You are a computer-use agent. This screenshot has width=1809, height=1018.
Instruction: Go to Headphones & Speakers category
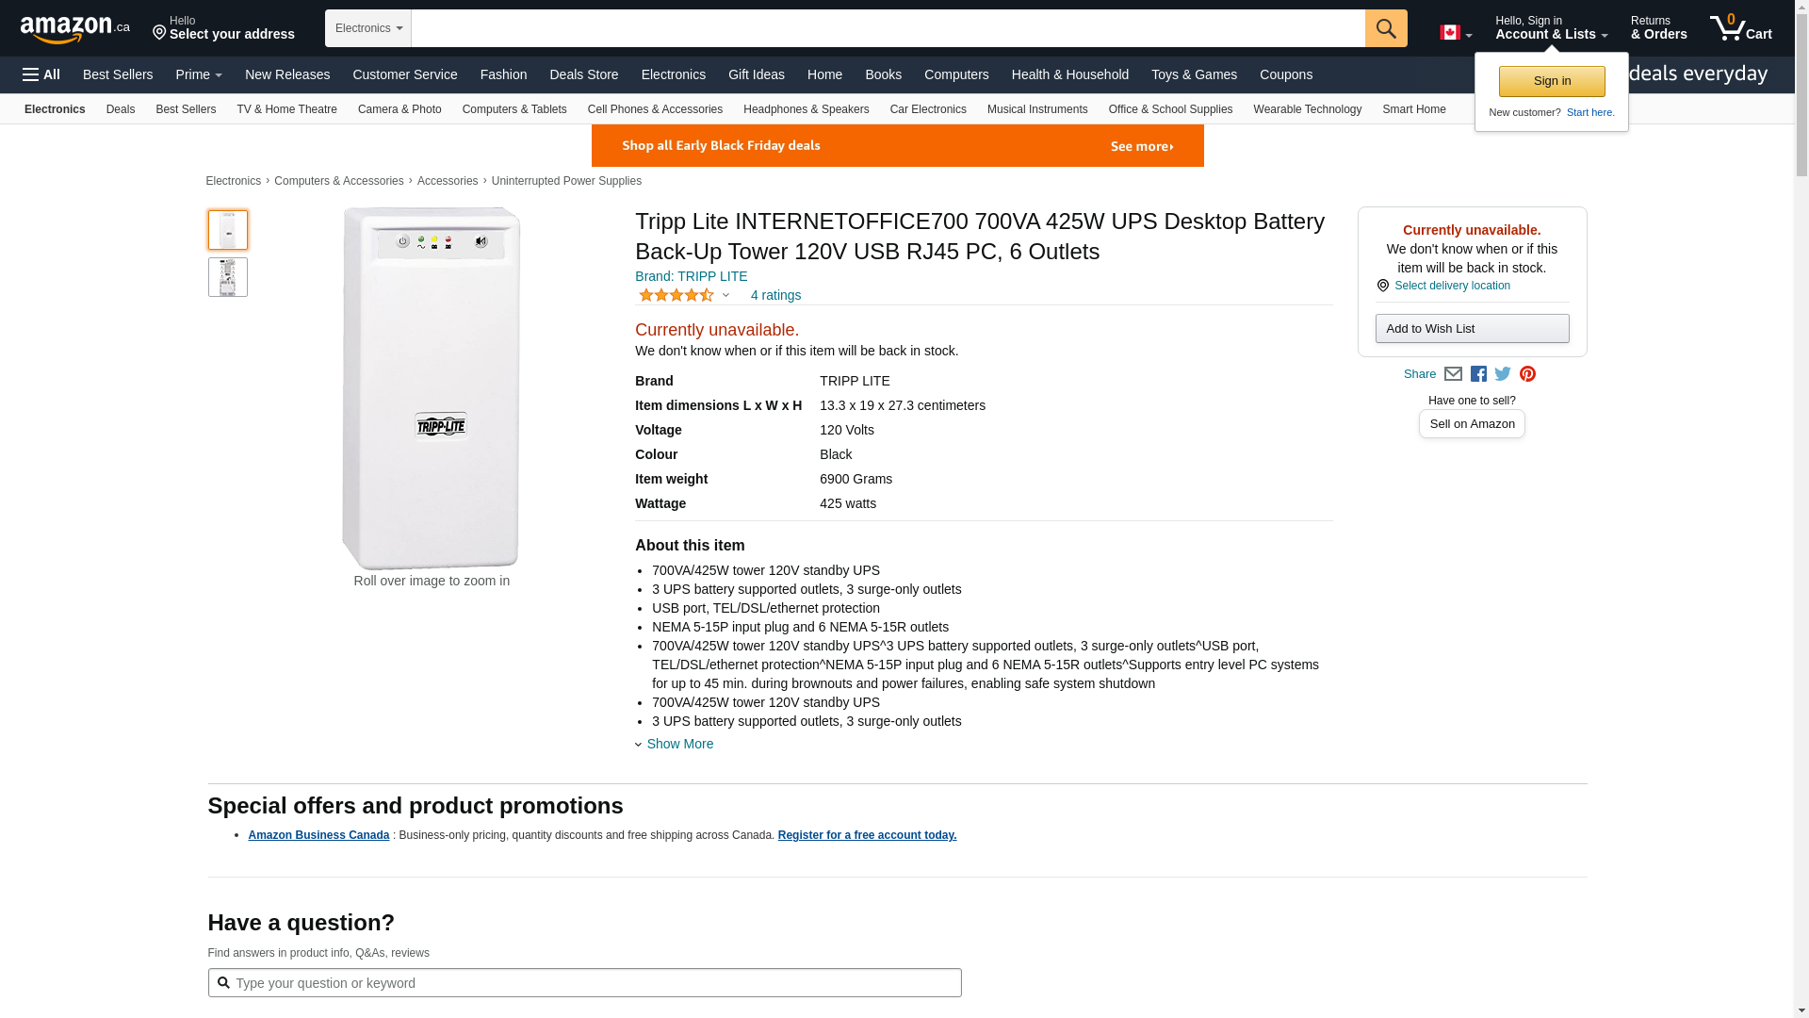tap(806, 109)
